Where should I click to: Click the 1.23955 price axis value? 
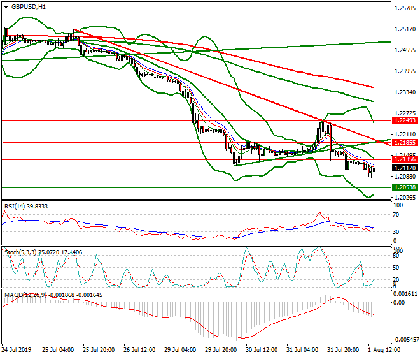(405, 71)
